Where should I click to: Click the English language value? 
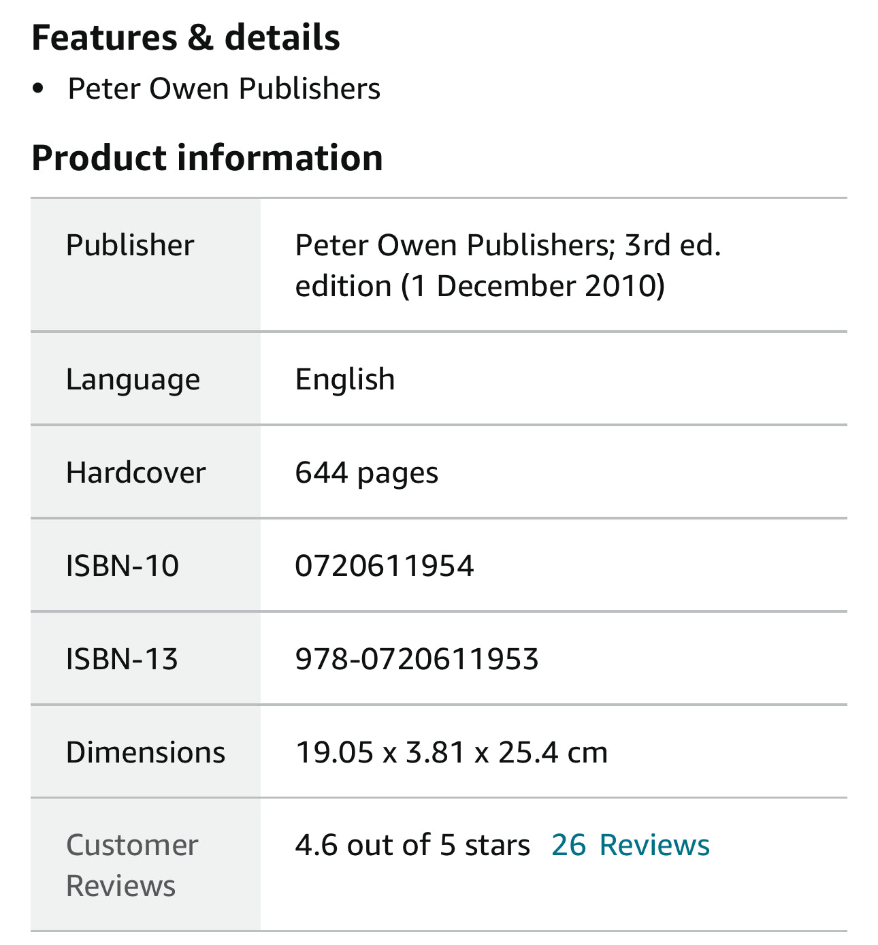[x=344, y=379]
